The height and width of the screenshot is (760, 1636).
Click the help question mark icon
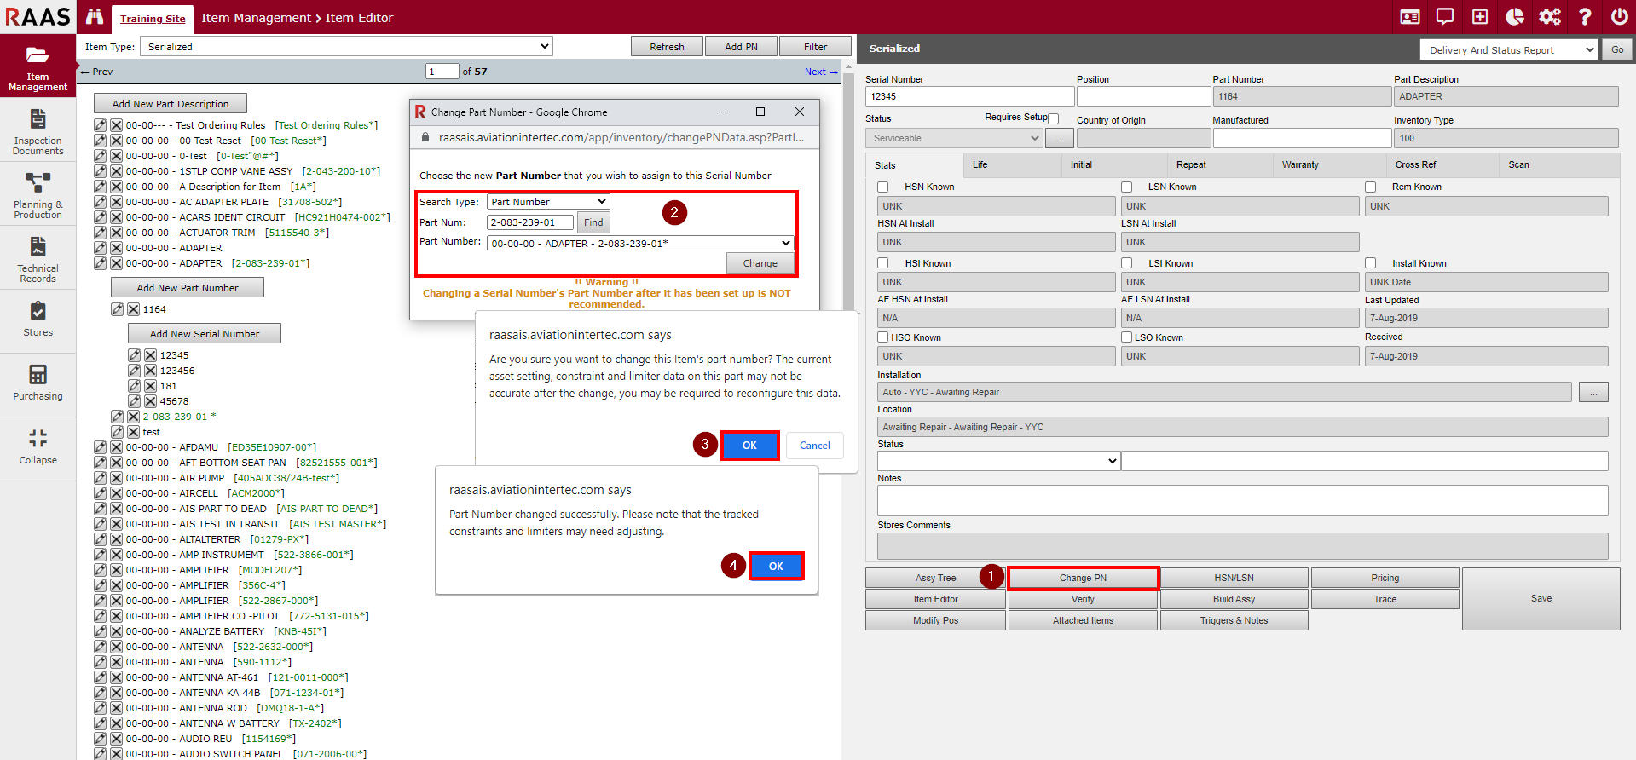1585,17
